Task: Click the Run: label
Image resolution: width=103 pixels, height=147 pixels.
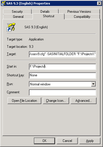Action: click(x=10, y=84)
